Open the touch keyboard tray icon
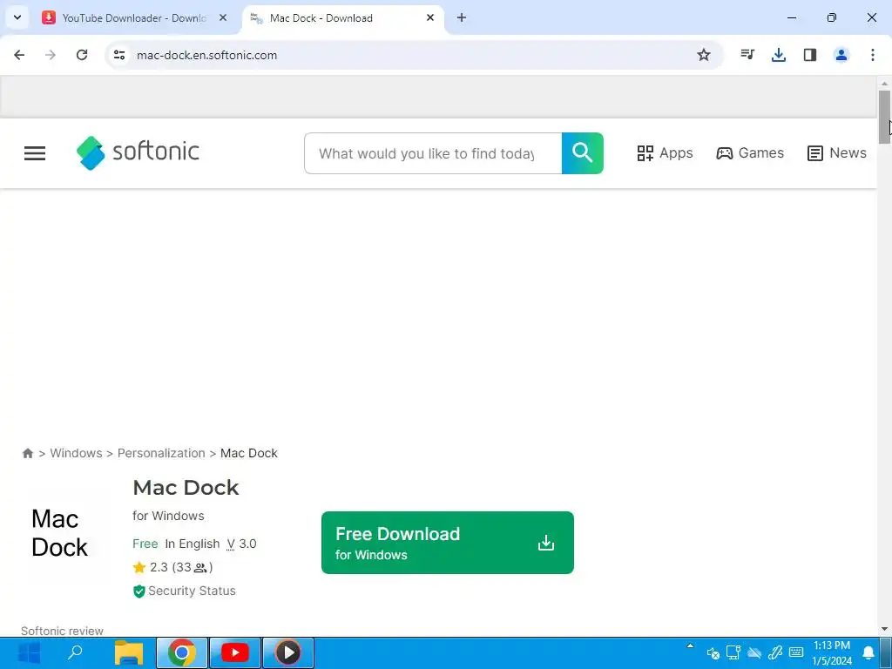 [x=796, y=652]
